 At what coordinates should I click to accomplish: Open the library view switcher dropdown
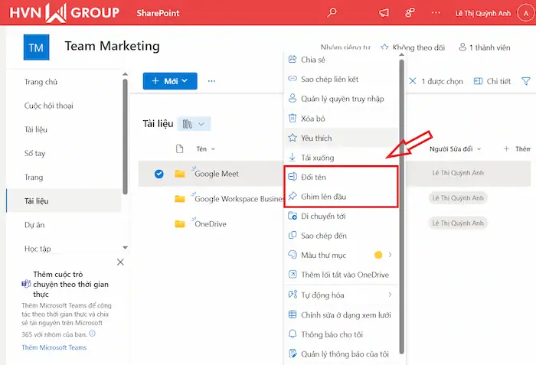click(194, 124)
